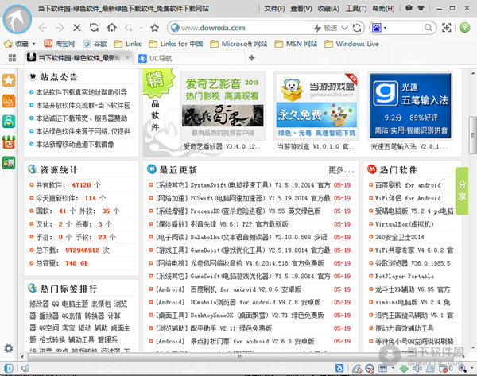Screen dimensions: 477x376
Task: Open the 工具(T) menu
Action: click(x=356, y=9)
